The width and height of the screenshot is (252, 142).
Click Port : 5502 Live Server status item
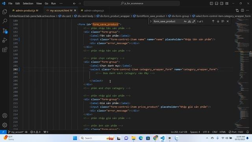pyautogui.click(x=236, y=132)
